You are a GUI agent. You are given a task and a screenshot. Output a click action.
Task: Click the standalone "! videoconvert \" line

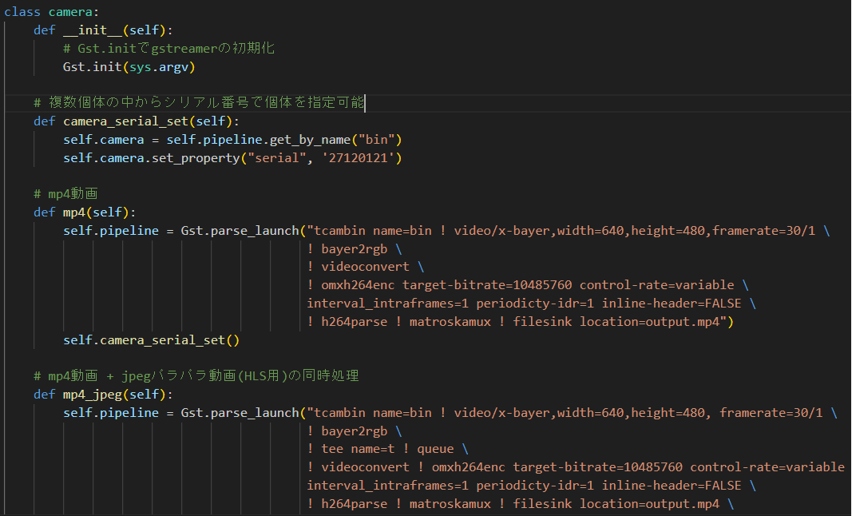tap(365, 267)
